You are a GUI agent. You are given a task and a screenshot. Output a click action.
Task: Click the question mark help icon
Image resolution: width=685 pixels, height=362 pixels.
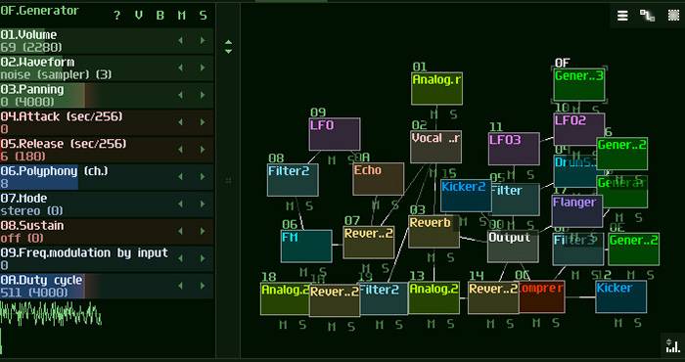(116, 16)
